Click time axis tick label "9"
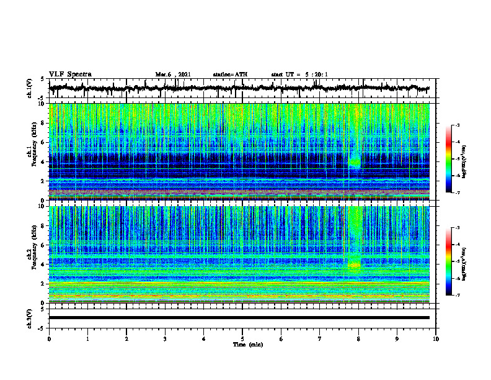 [x=397, y=339]
